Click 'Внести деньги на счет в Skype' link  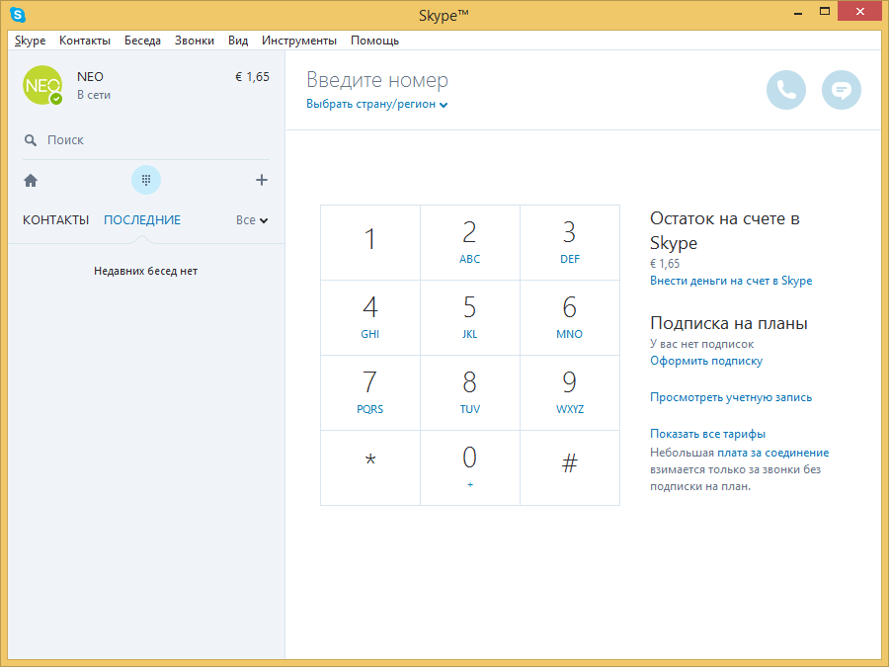point(731,281)
